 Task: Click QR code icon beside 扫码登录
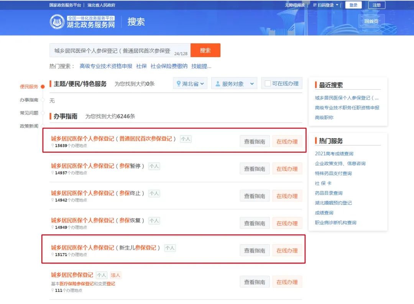[315, 5]
